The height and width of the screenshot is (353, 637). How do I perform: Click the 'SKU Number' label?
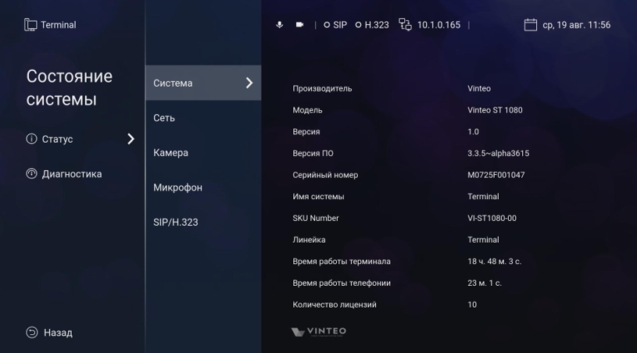[x=316, y=218]
